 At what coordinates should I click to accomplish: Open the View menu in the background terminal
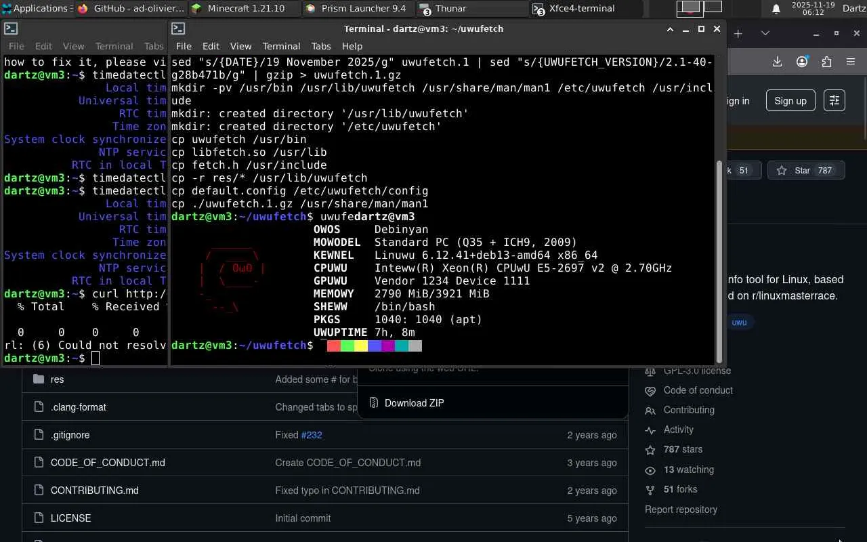click(73, 46)
